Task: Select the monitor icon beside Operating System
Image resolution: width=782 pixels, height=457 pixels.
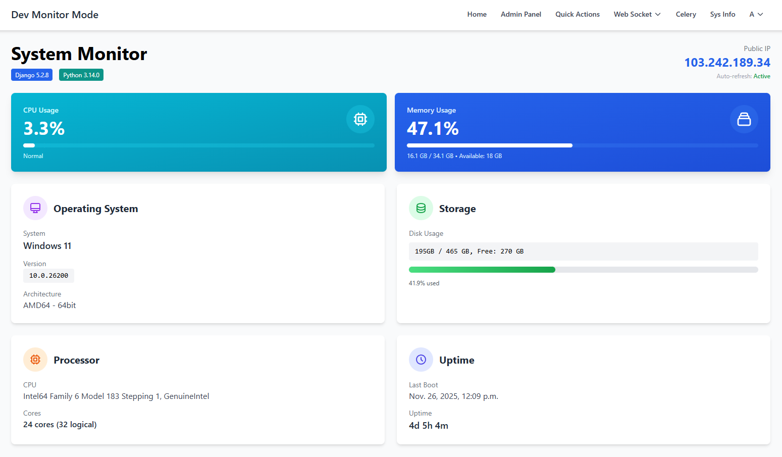Action: [35, 208]
